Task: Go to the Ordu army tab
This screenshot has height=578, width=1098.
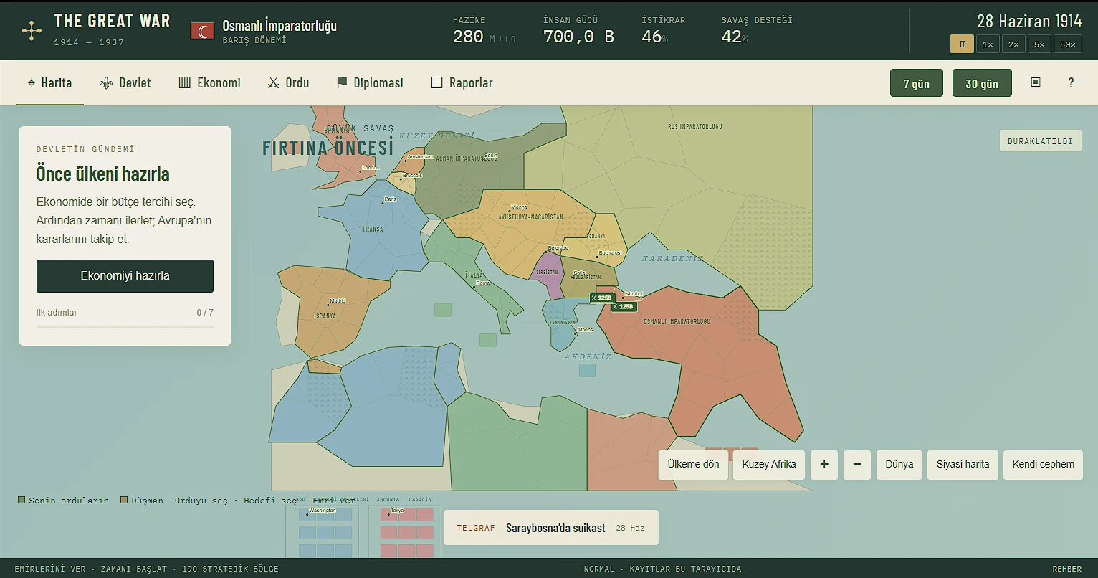Action: 288,82
